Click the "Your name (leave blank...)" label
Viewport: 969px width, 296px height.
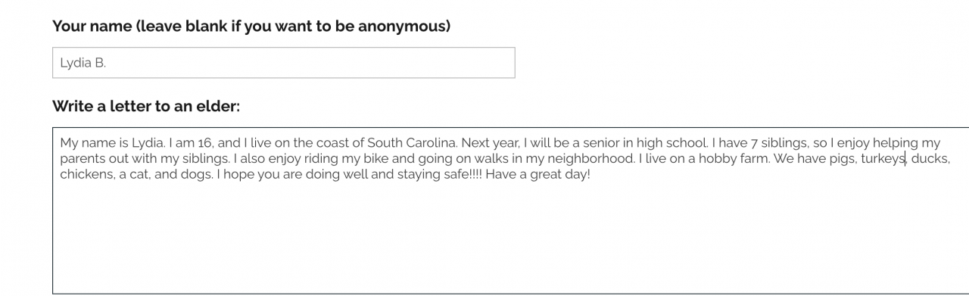(251, 26)
